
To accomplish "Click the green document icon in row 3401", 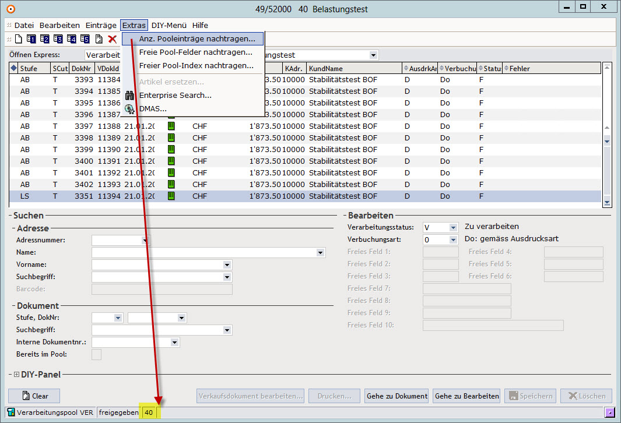I will 171,173.
